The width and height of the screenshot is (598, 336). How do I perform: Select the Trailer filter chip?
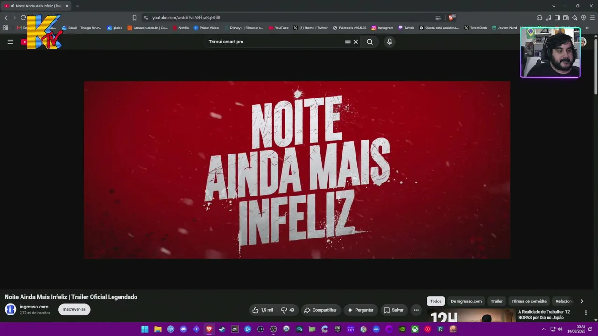497,301
